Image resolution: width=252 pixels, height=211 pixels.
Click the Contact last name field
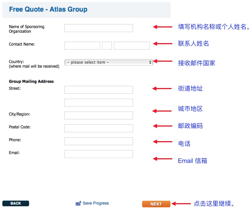[131, 46]
